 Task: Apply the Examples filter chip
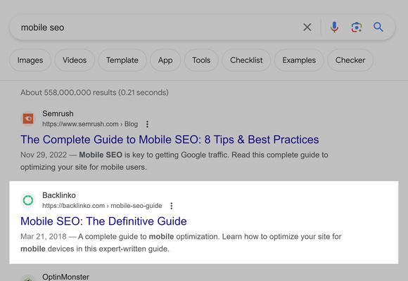tap(299, 60)
